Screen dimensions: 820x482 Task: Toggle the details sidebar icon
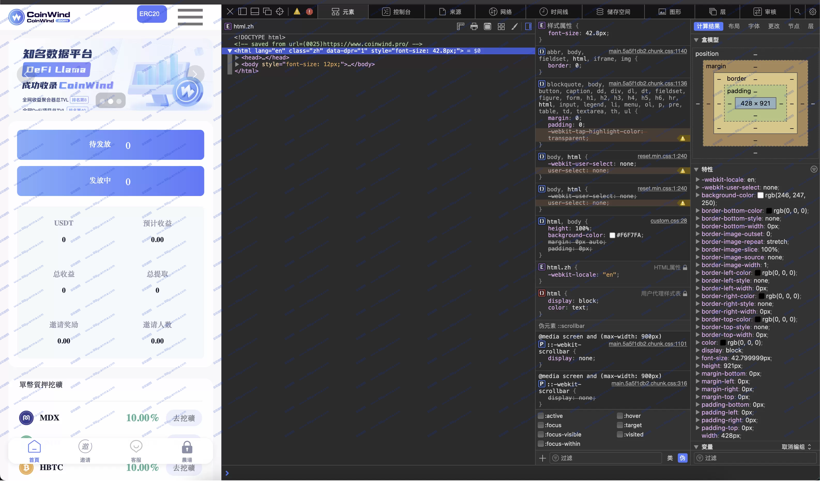click(528, 26)
